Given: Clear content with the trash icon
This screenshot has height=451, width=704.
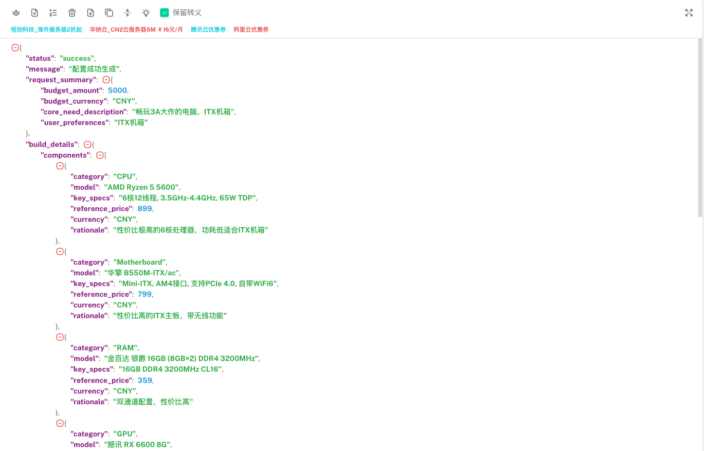Looking at the screenshot, I should click(72, 13).
